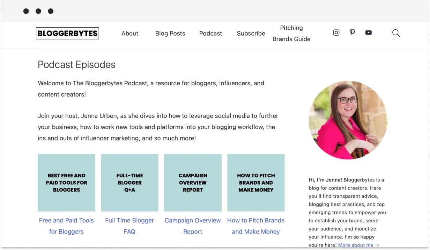The image size is (430, 250).
Task: Click the "Hi, I'm Jenna!" bold text
Action: tap(326, 180)
